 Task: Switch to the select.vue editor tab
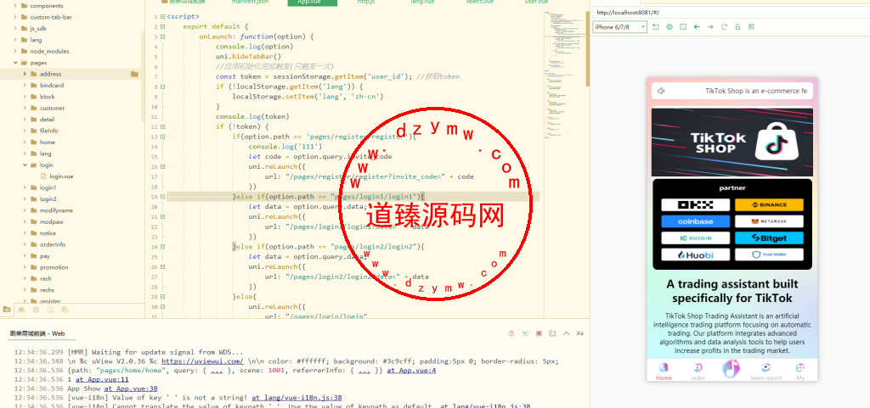pyautogui.click(x=480, y=3)
